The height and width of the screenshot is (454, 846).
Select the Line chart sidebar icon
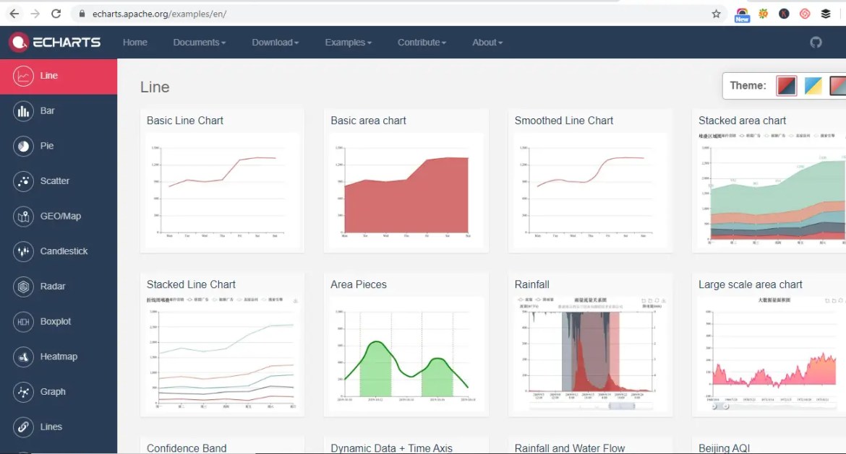[23, 76]
